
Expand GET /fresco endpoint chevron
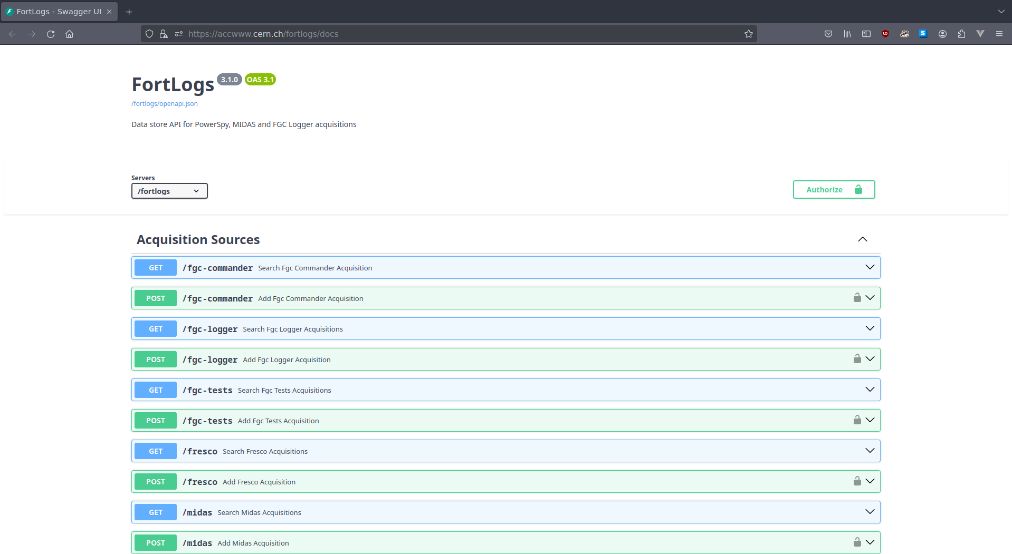(870, 451)
